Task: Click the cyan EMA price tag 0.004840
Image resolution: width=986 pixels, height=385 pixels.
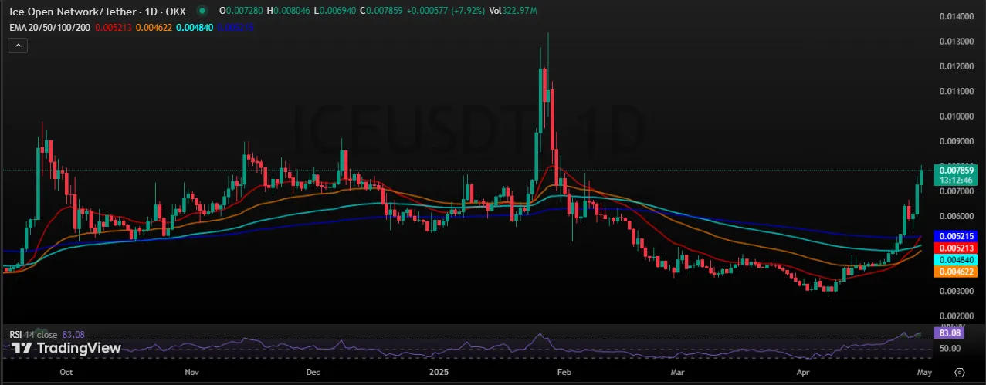Action: click(956, 260)
